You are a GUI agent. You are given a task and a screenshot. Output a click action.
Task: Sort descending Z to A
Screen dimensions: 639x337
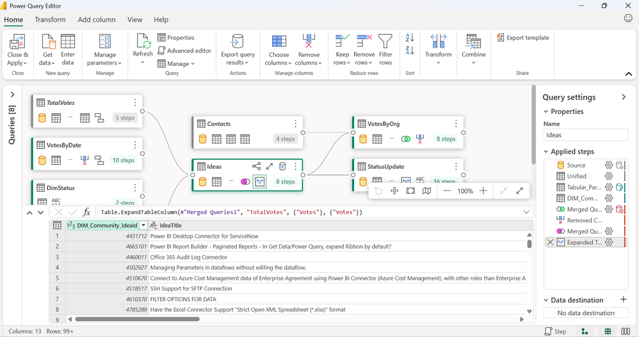click(410, 51)
